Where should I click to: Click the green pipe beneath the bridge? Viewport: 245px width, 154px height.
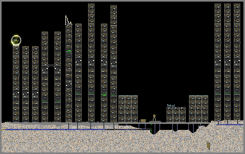(x=151, y=128)
